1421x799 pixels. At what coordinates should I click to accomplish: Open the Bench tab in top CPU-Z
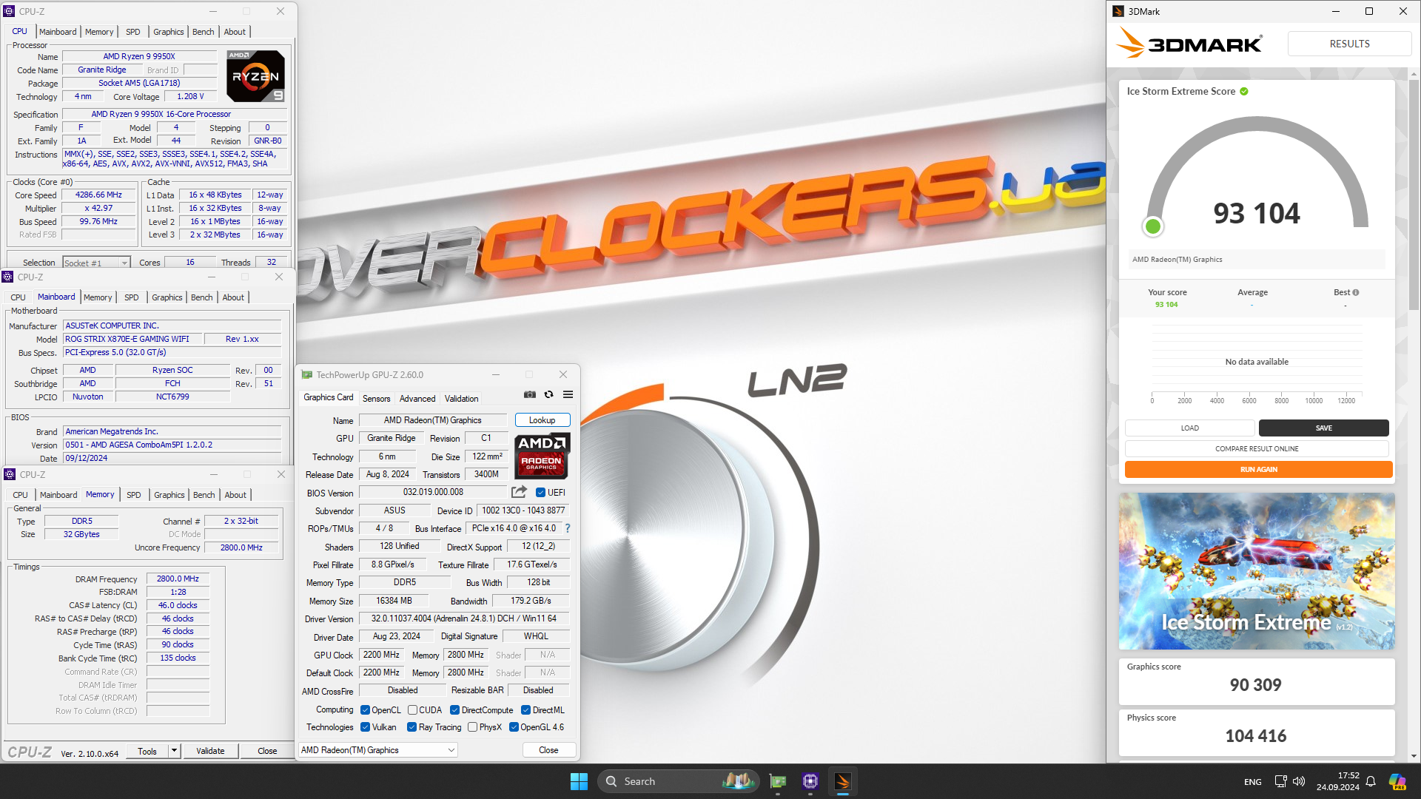(x=203, y=32)
